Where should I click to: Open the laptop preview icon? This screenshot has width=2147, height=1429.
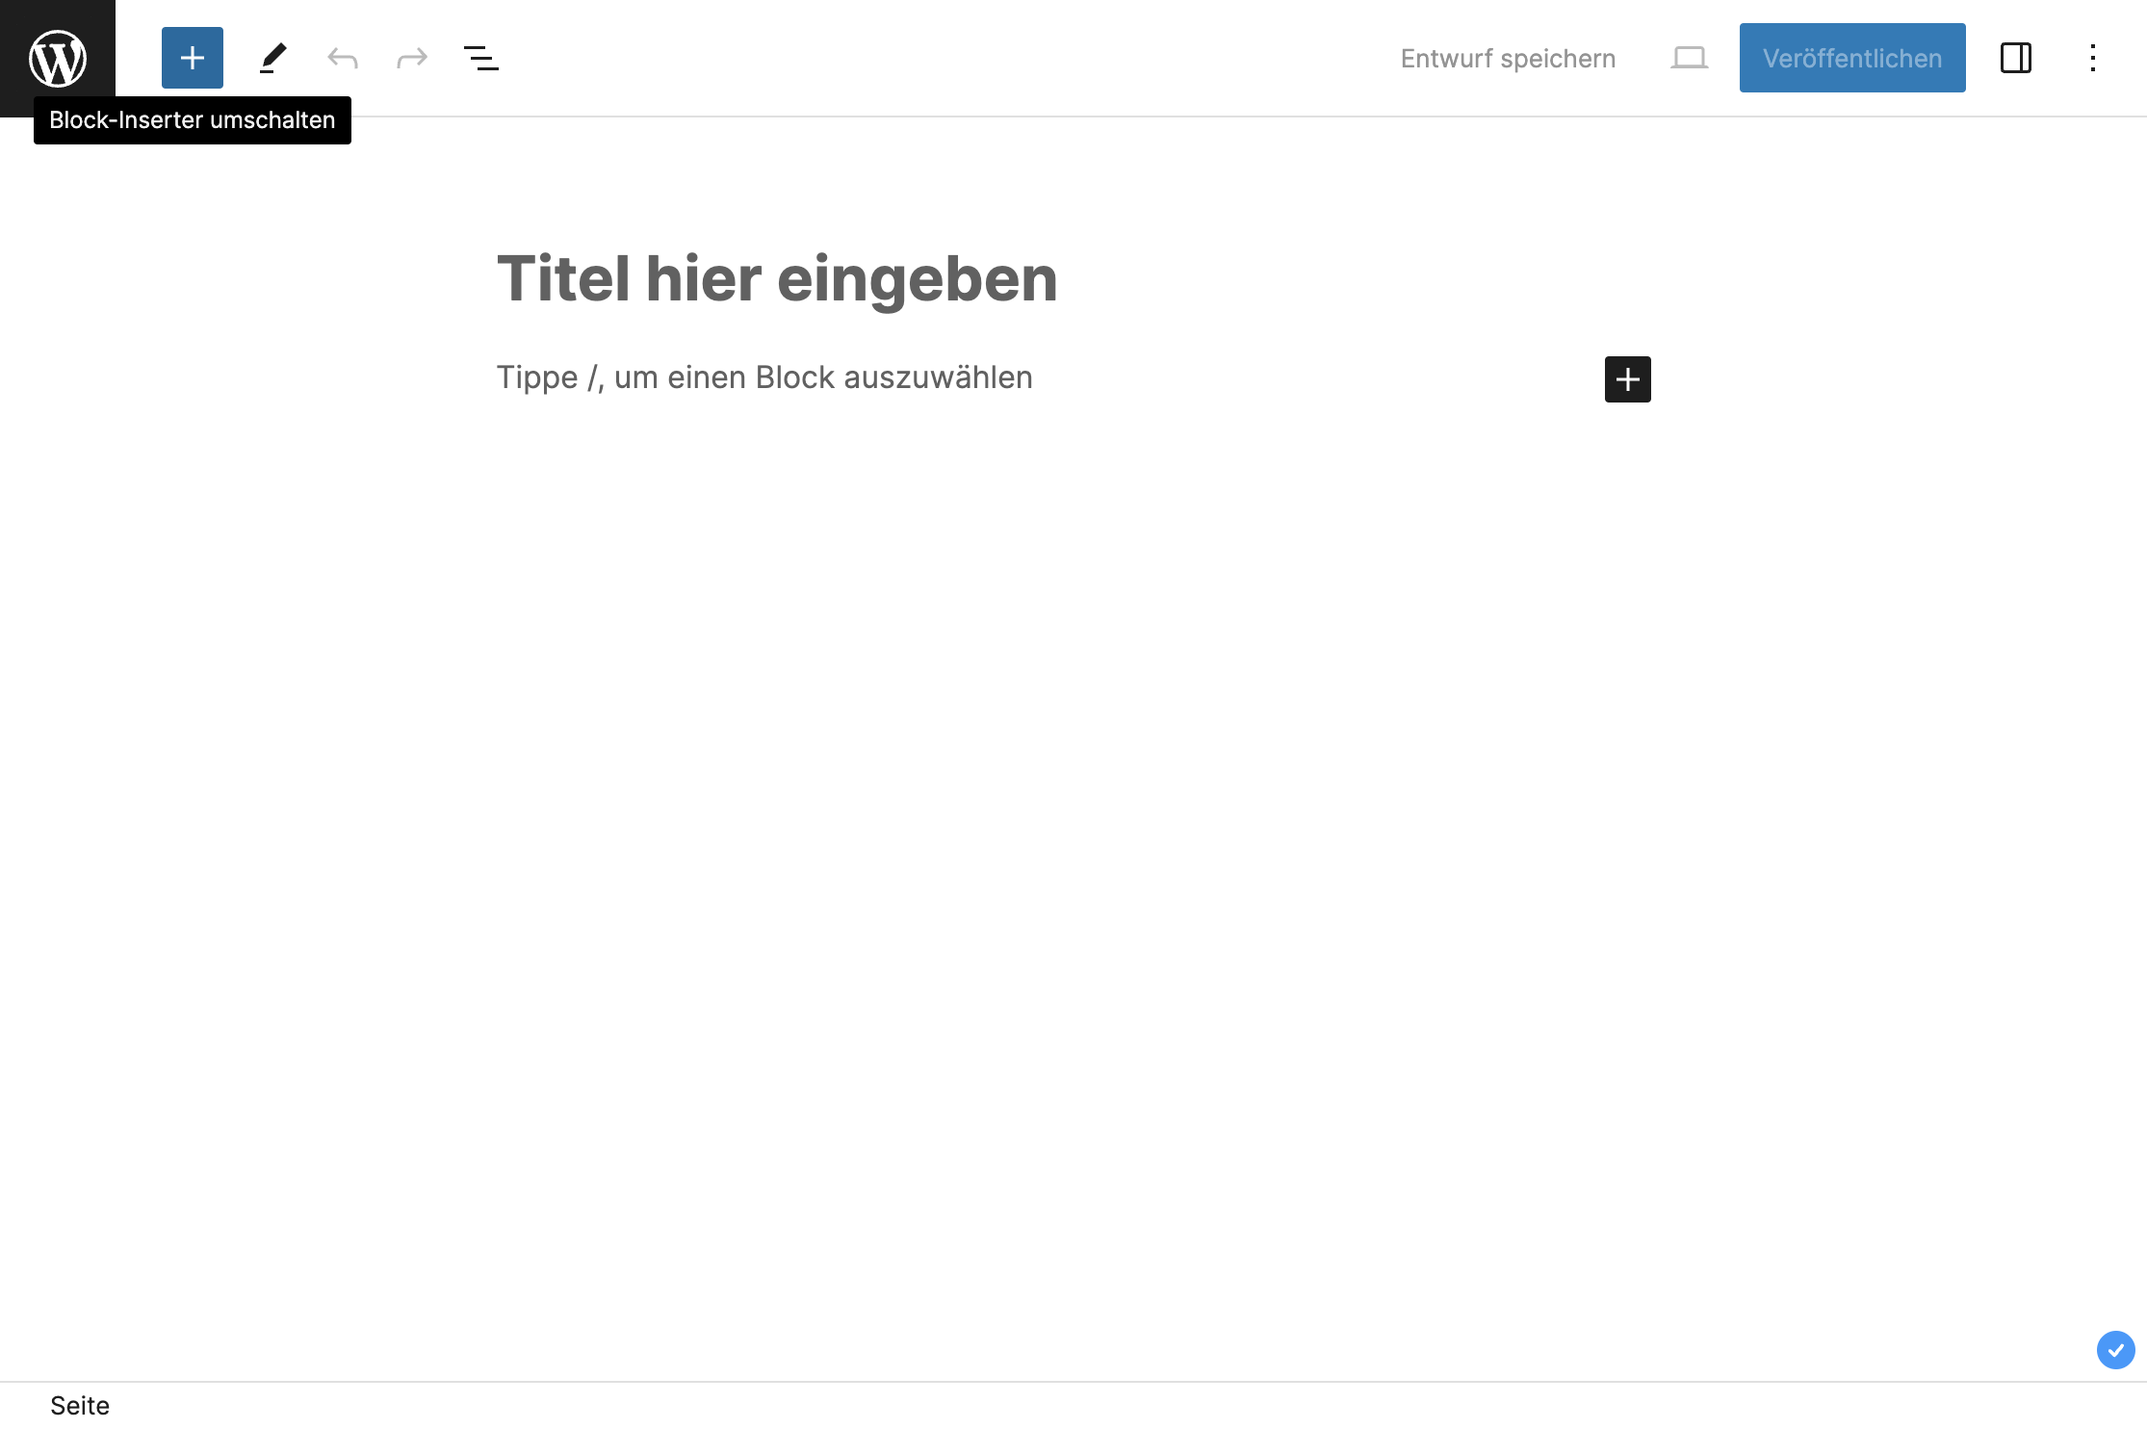point(1690,58)
